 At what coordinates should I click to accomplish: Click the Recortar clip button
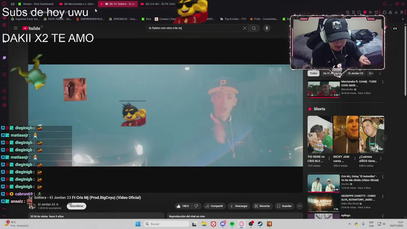pyautogui.click(x=262, y=206)
